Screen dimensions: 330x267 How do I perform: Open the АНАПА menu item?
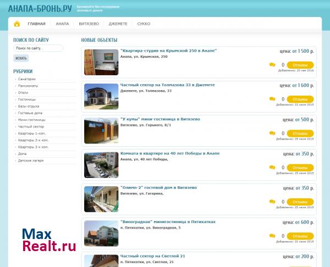[62, 24]
